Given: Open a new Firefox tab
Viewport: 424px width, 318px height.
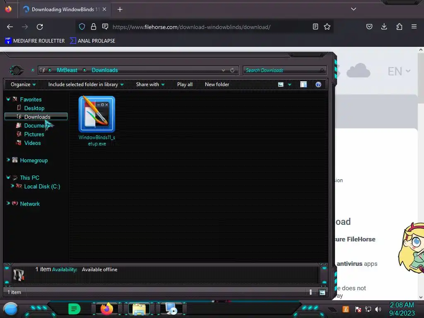Looking at the screenshot, I should pyautogui.click(x=120, y=10).
